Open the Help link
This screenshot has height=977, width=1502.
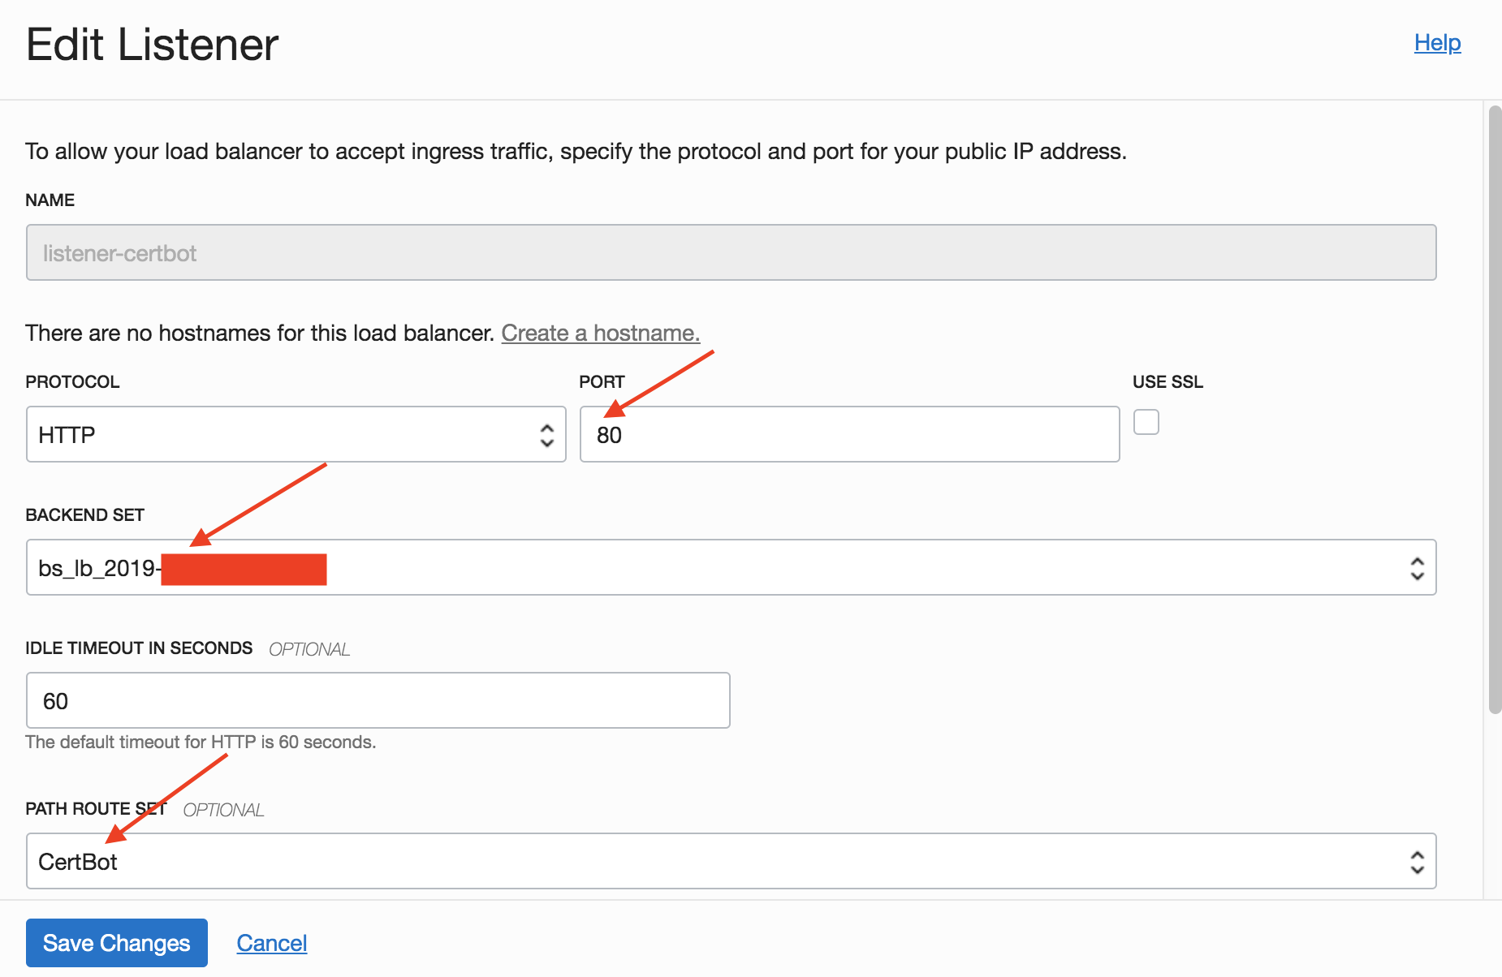pyautogui.click(x=1437, y=43)
